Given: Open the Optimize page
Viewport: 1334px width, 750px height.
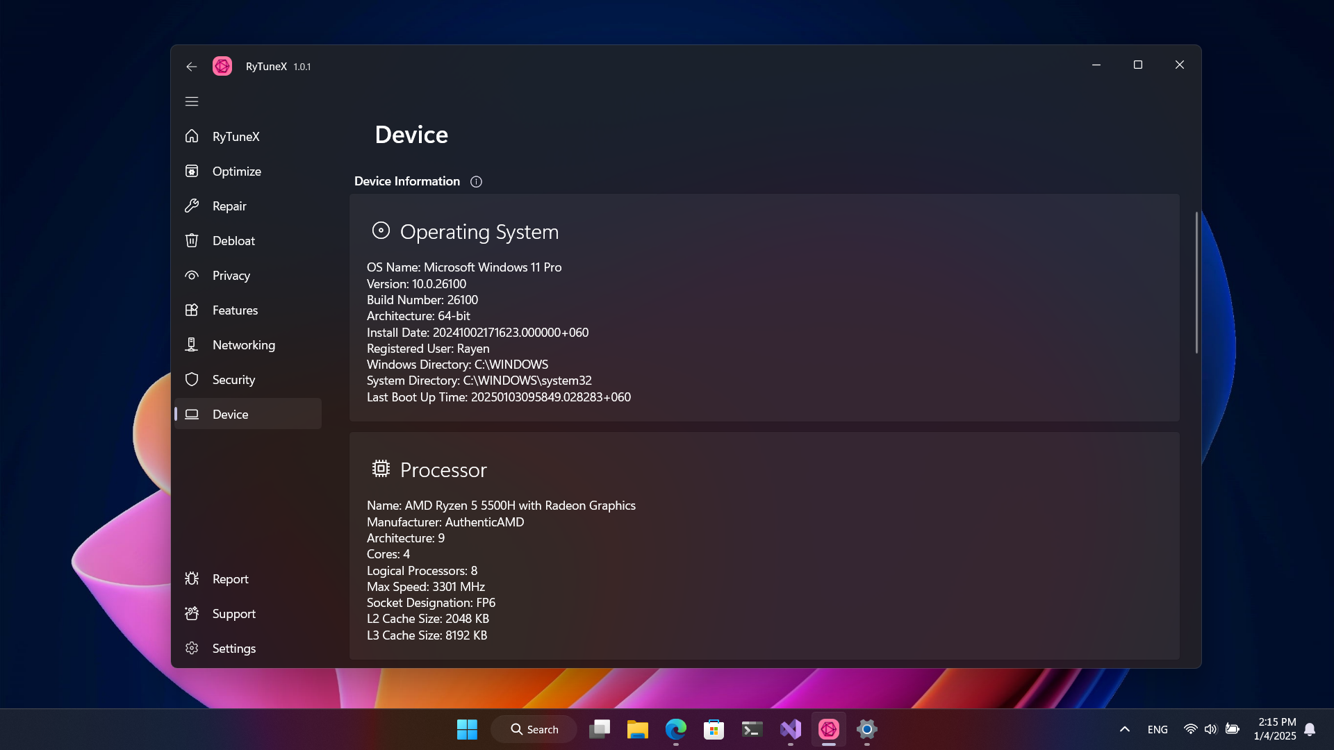Looking at the screenshot, I should (248, 171).
